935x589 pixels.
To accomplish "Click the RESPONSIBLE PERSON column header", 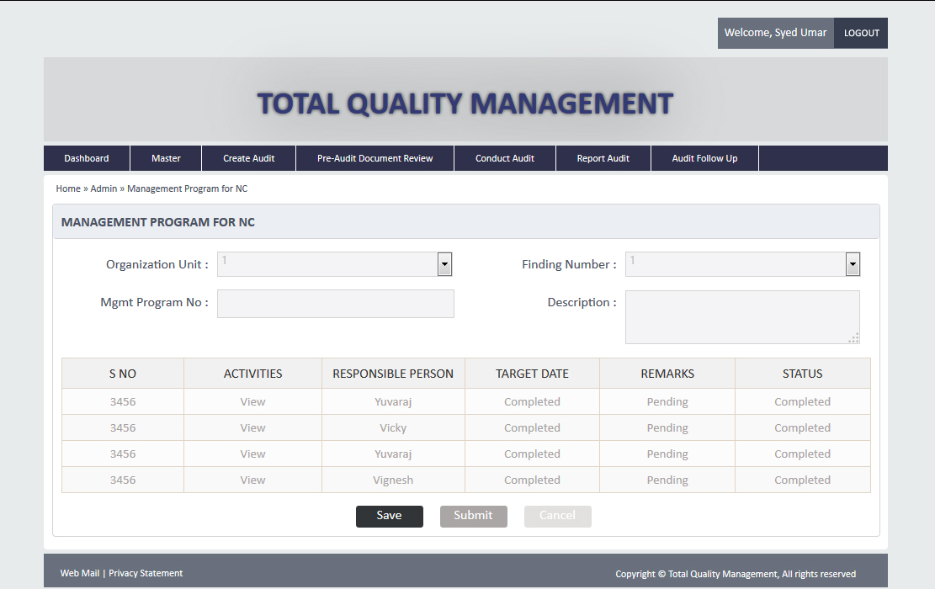I will [393, 374].
